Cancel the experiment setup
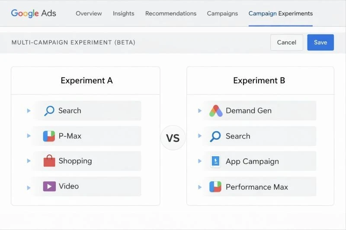The width and height of the screenshot is (346, 230). (x=286, y=42)
